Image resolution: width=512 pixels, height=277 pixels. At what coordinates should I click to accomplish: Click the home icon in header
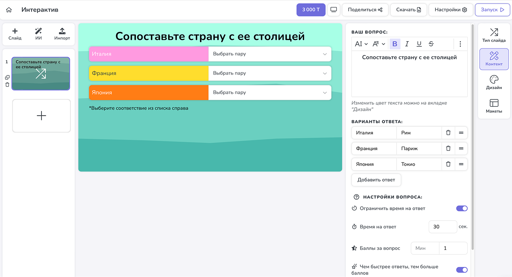coord(9,10)
